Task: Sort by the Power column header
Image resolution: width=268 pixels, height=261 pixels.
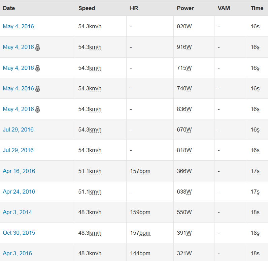Action: (185, 8)
